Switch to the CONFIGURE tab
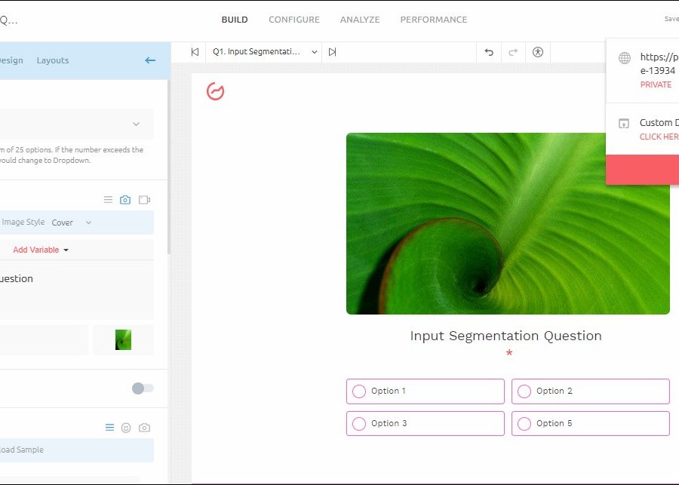Image resolution: width=679 pixels, height=485 pixels. tap(293, 20)
